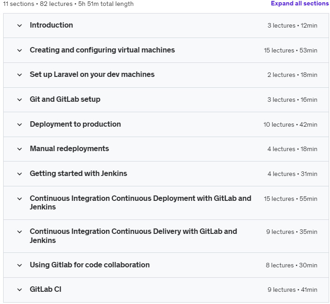Expand chevron beside Set up Laravel section

(x=19, y=75)
